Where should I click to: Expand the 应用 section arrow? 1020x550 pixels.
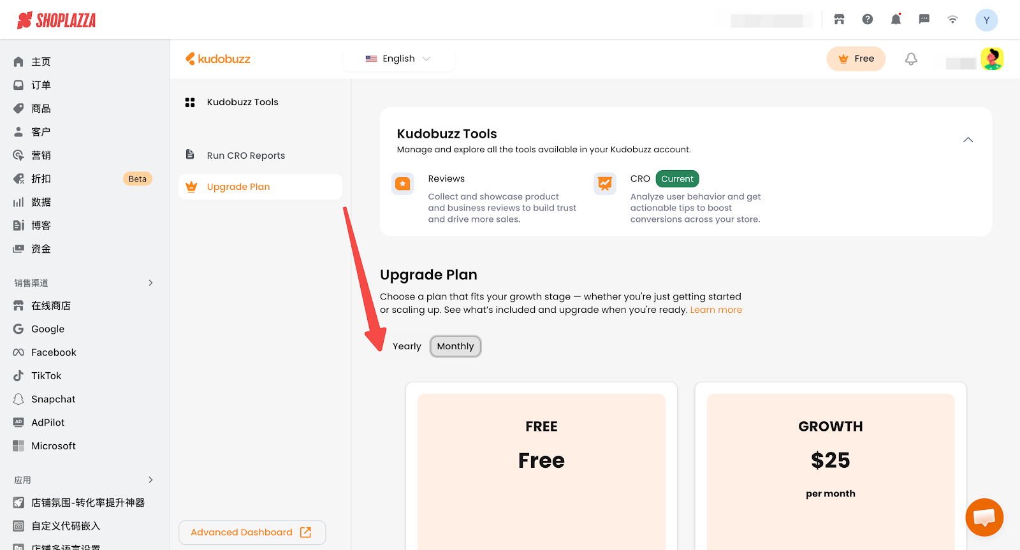click(x=150, y=480)
